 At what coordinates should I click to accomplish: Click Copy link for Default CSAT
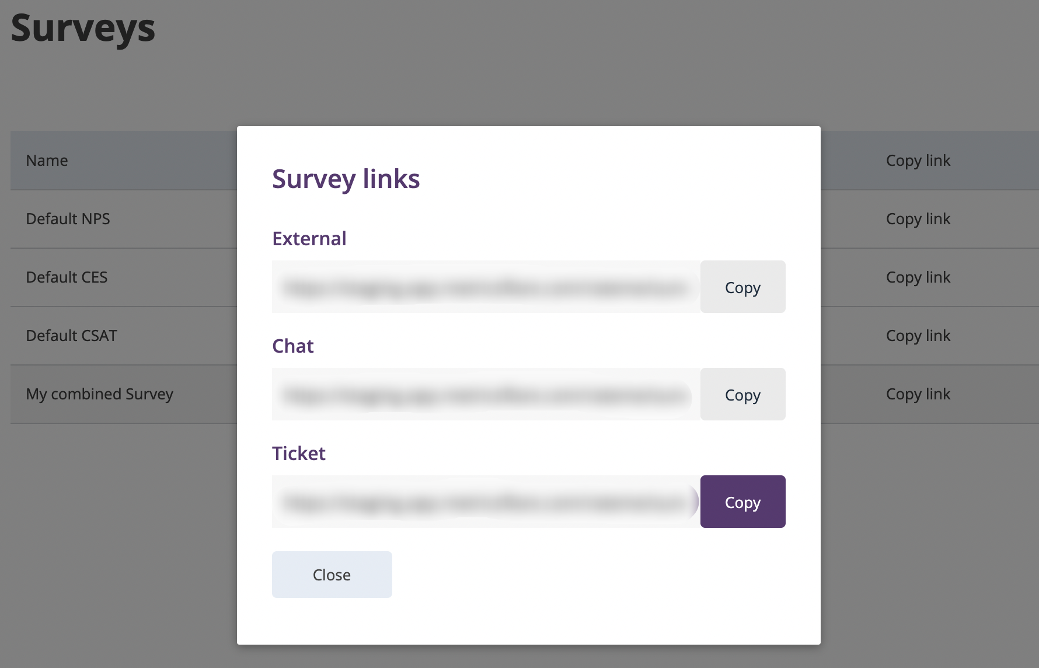918,336
